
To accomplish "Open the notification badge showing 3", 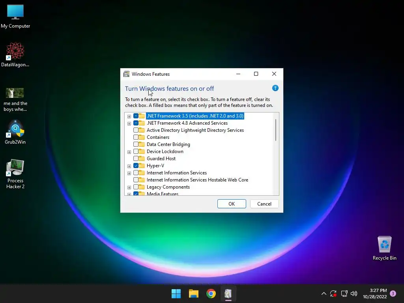I will [393, 294].
